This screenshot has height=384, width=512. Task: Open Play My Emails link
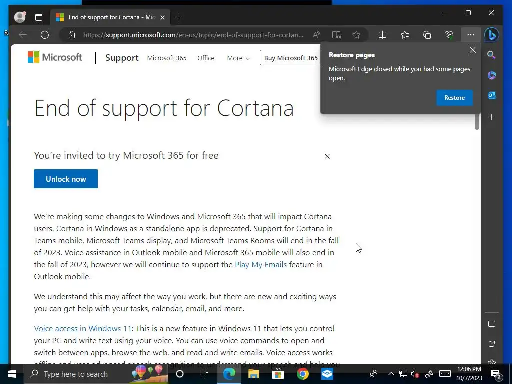point(261,265)
